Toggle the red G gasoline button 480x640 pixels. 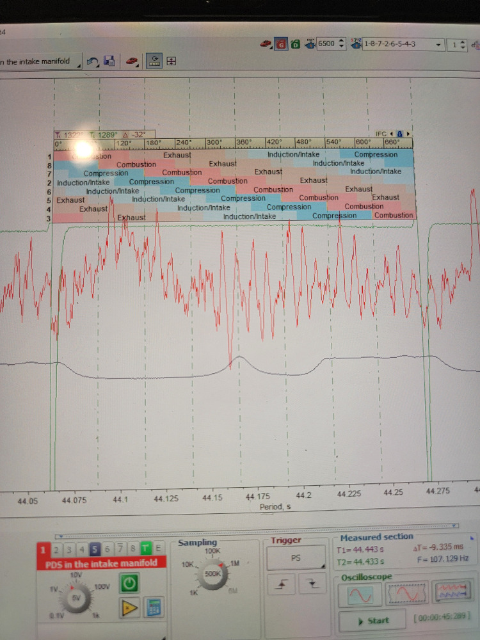[281, 44]
